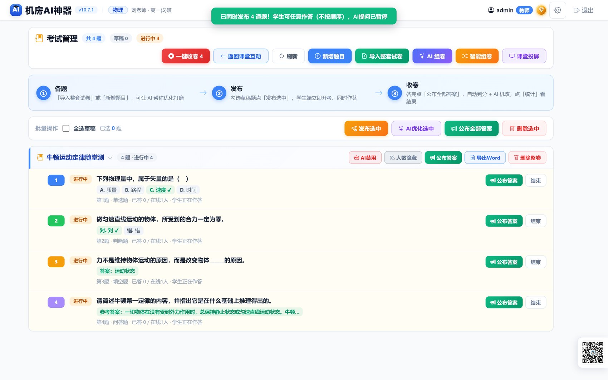Click option C. 速度 in question 1

point(161,190)
